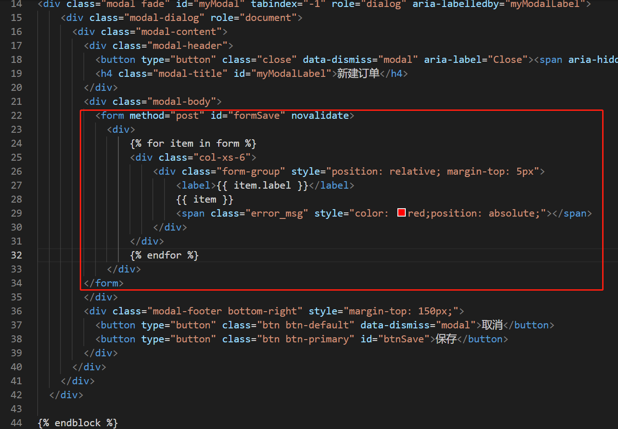The height and width of the screenshot is (429, 618).
Task: Click the "{{ item }}" line on line 28
Action: [x=205, y=199]
